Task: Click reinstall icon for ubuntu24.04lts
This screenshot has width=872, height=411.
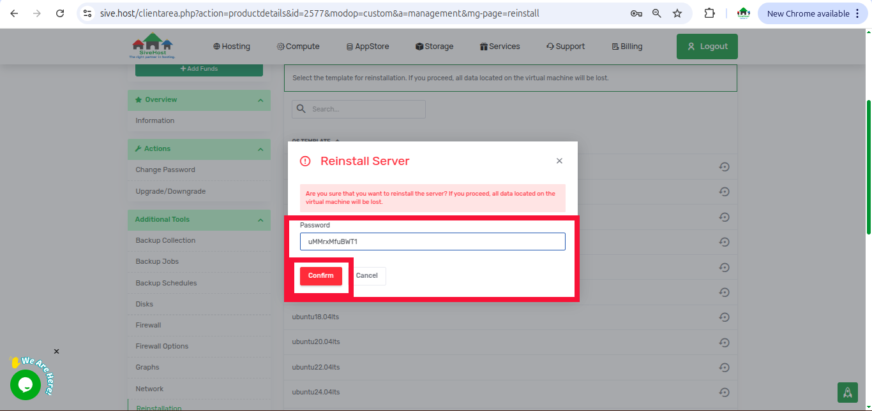Action: (724, 393)
